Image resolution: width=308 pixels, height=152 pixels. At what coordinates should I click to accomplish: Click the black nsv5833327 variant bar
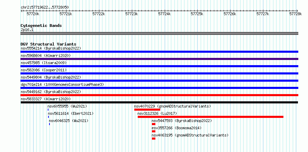[x=159, y=102]
